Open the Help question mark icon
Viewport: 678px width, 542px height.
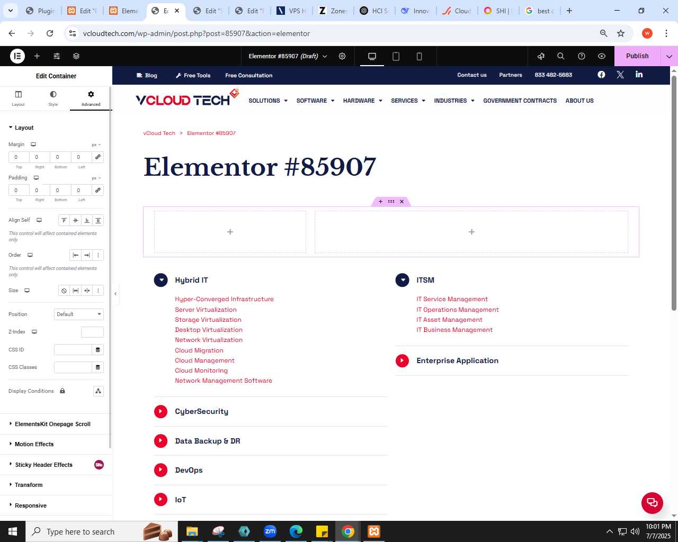[x=582, y=56]
